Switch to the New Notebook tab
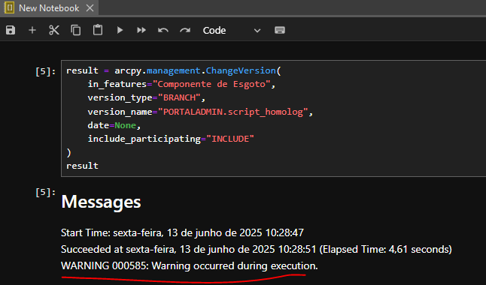This screenshot has width=486, height=285. point(49,8)
